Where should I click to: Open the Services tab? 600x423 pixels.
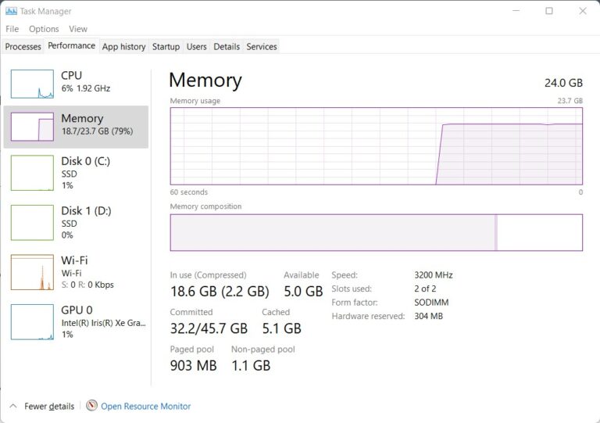tap(262, 47)
